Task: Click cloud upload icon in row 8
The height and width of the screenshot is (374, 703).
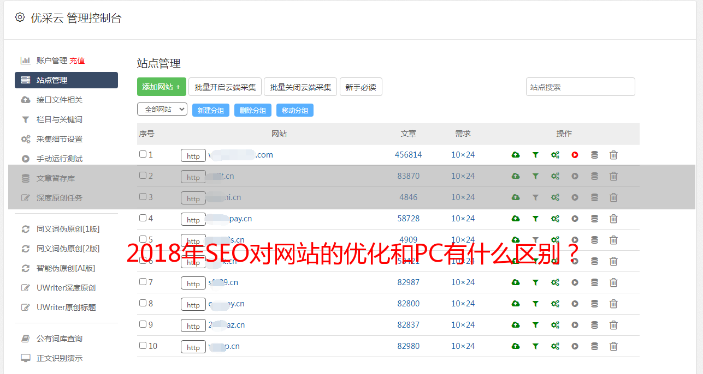Action: pyautogui.click(x=516, y=304)
